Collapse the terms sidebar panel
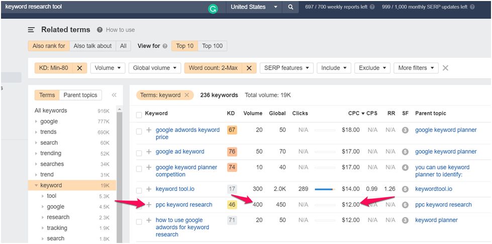The image size is (492, 244). (x=114, y=95)
